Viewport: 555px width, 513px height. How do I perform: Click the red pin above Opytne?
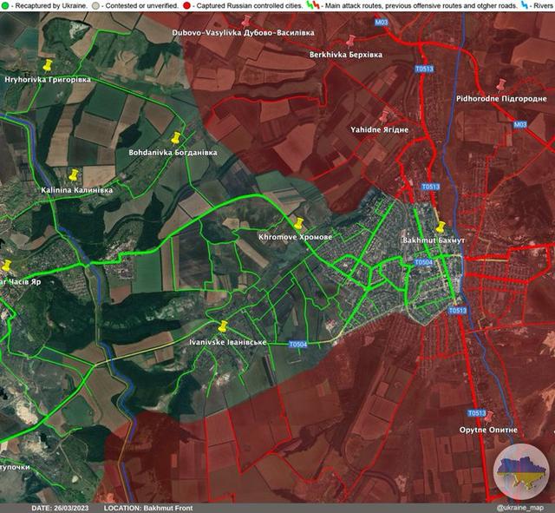[x=487, y=417]
